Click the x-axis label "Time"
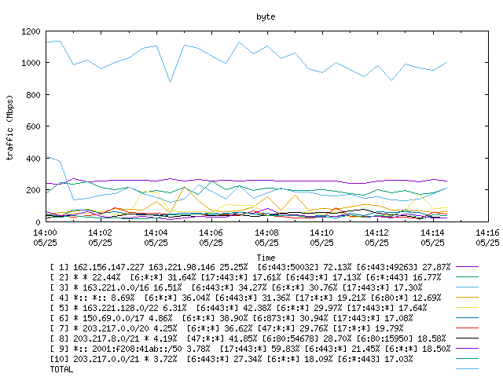Image resolution: width=503 pixels, height=377 pixels. 266,258
